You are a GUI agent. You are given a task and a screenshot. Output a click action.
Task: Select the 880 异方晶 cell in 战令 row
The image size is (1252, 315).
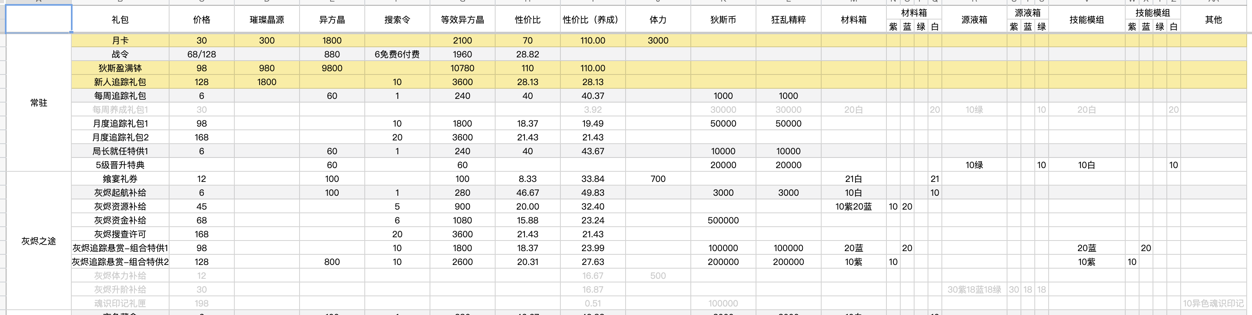332,55
